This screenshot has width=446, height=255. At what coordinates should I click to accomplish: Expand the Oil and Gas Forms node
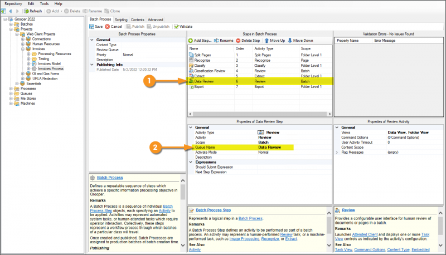[23, 73]
